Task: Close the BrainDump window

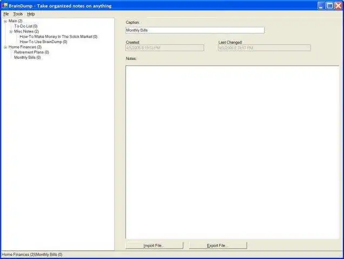Action: [x=338, y=6]
